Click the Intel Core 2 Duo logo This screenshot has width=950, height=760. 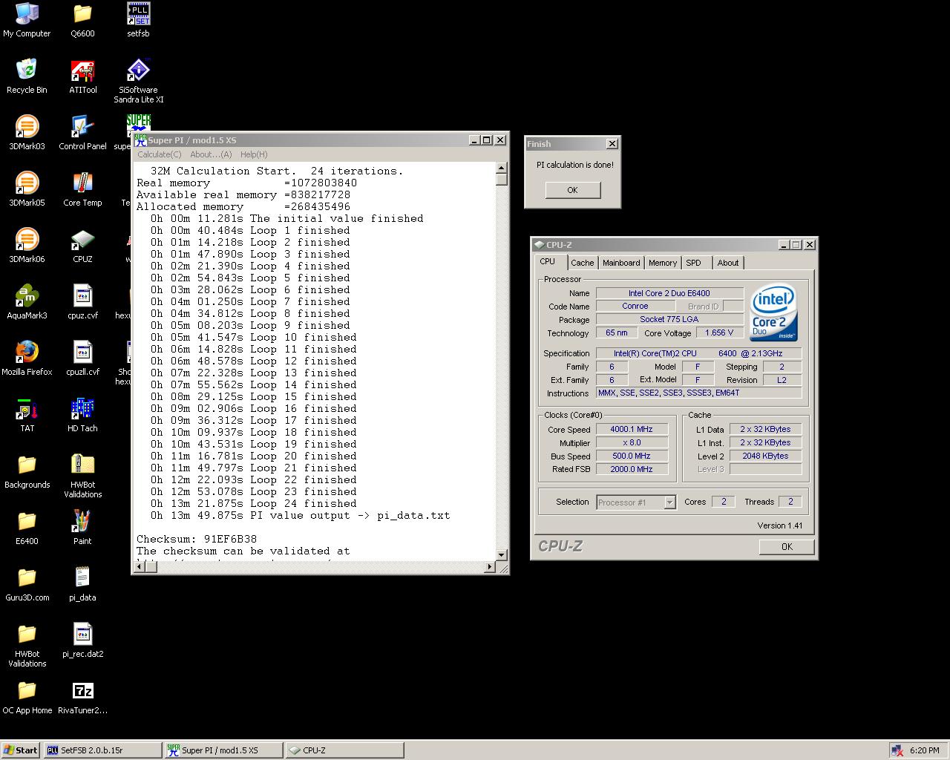(773, 312)
